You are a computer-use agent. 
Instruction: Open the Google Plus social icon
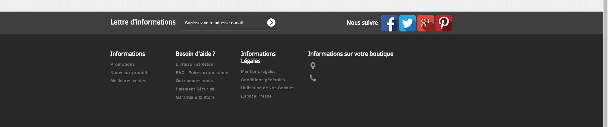[425, 23]
